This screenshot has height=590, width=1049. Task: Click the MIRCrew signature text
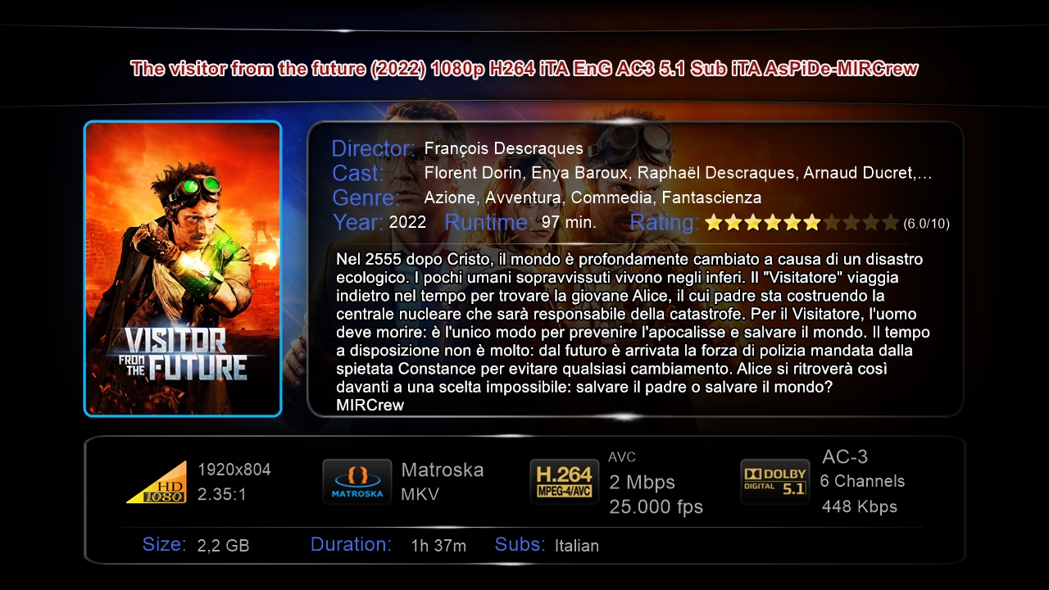tap(370, 405)
